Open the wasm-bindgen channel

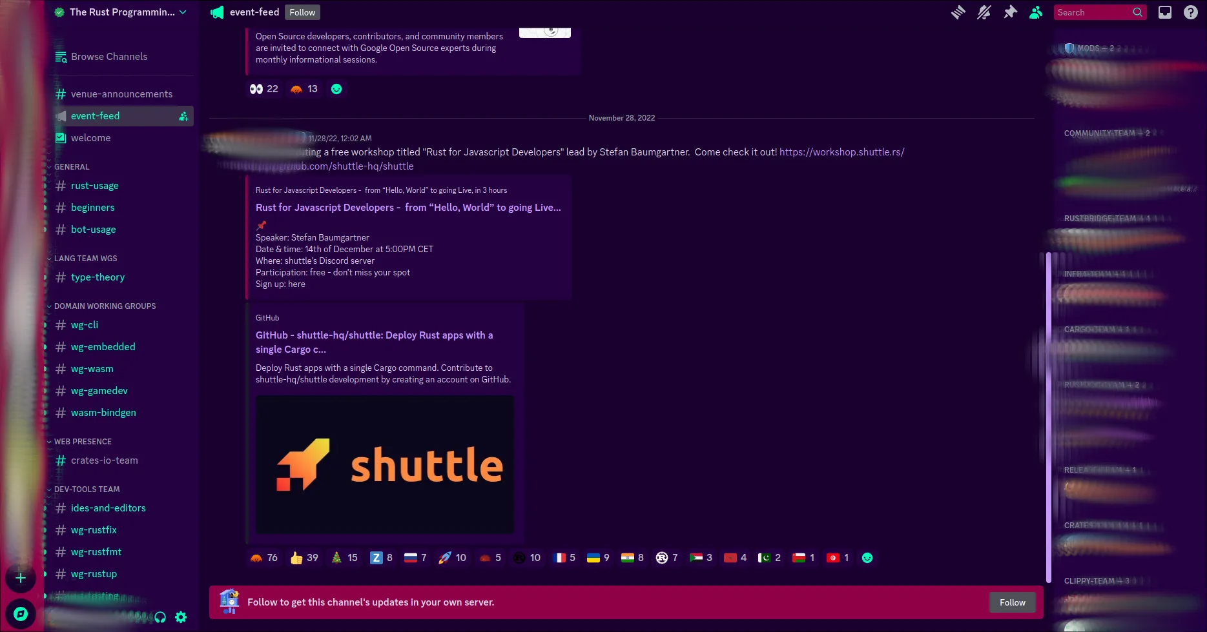pos(121,413)
